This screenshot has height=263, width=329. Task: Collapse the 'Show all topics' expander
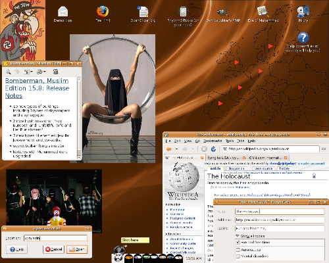238,236
